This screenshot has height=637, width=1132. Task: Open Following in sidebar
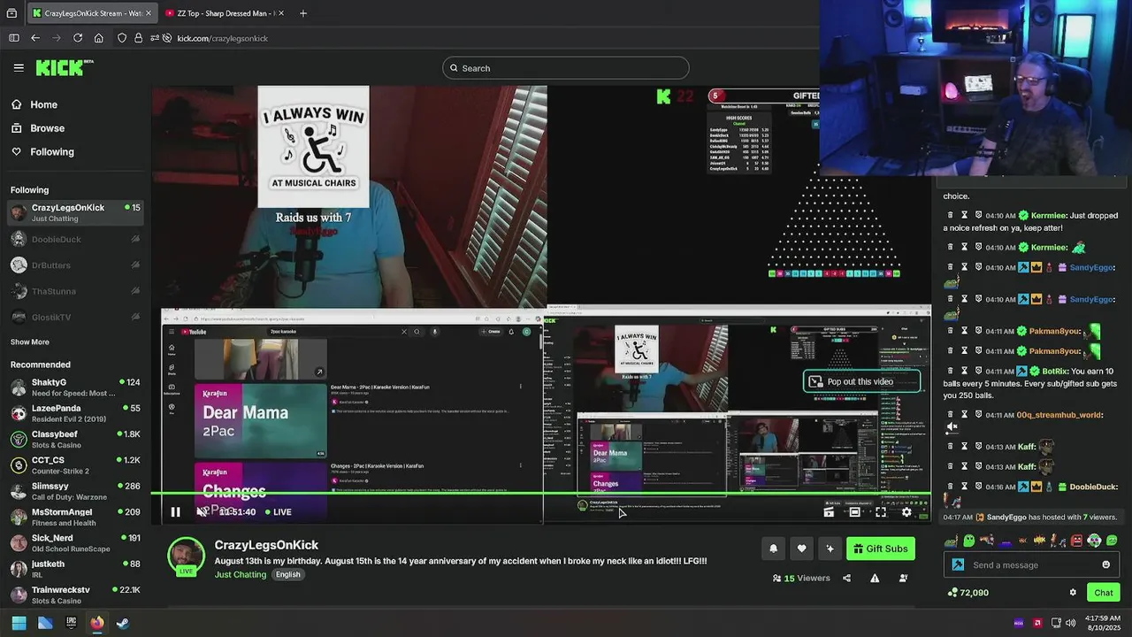pyautogui.click(x=42, y=152)
